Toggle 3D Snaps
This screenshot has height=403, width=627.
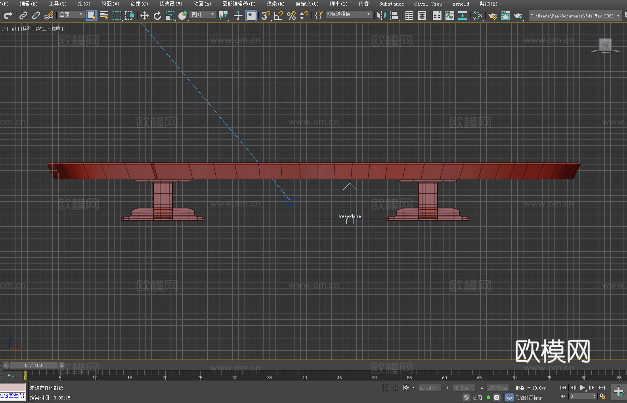click(266, 15)
